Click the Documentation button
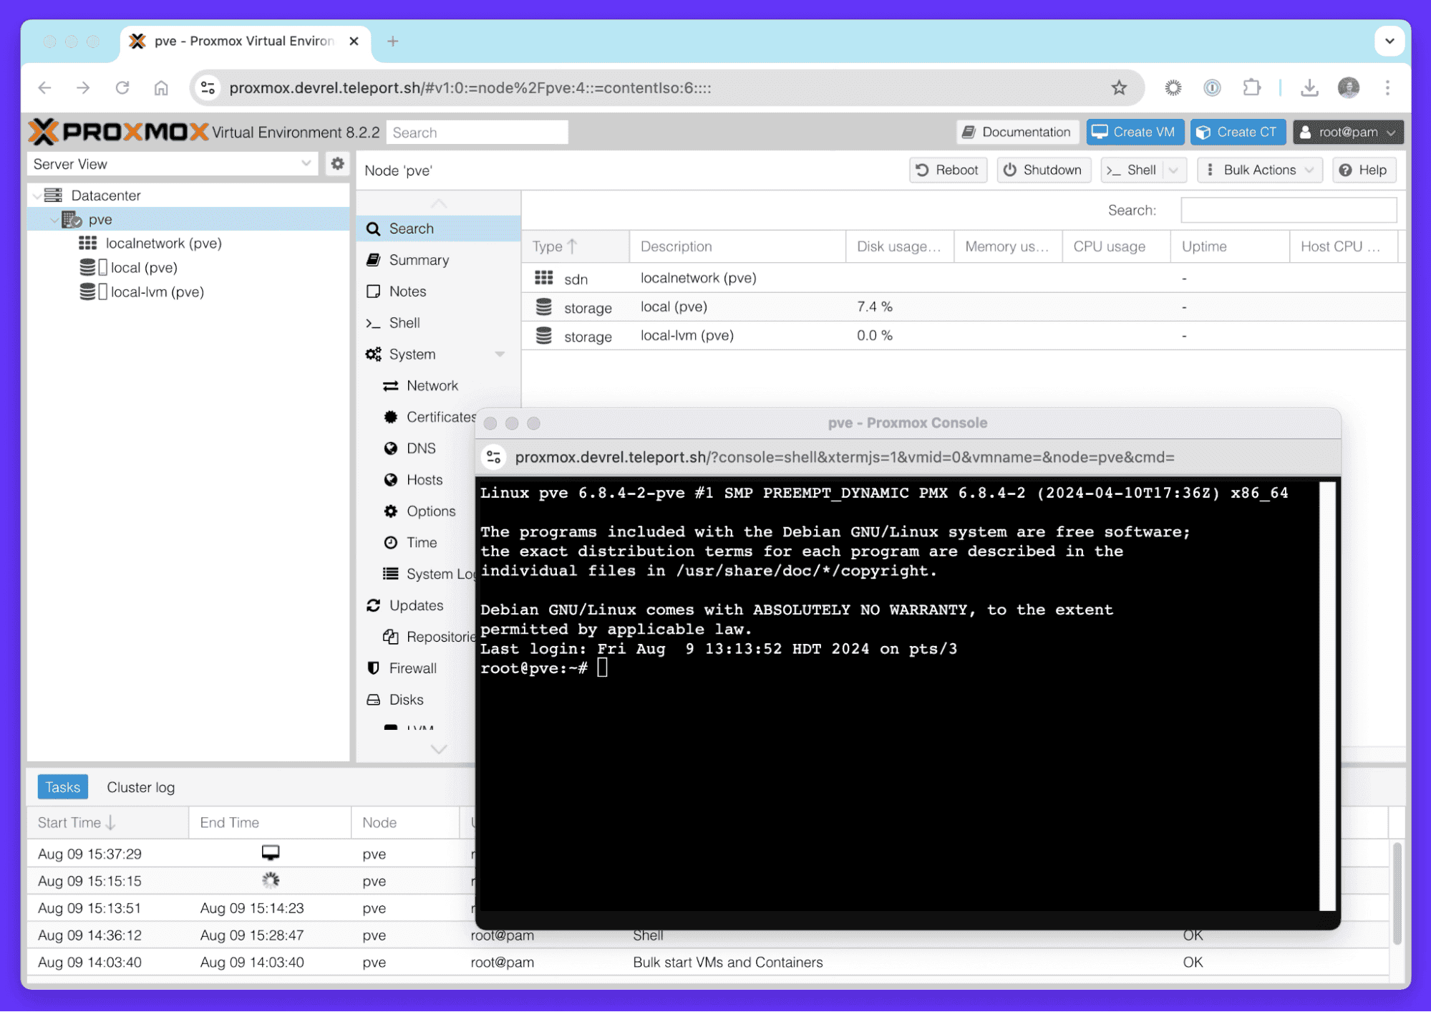 (x=1017, y=132)
